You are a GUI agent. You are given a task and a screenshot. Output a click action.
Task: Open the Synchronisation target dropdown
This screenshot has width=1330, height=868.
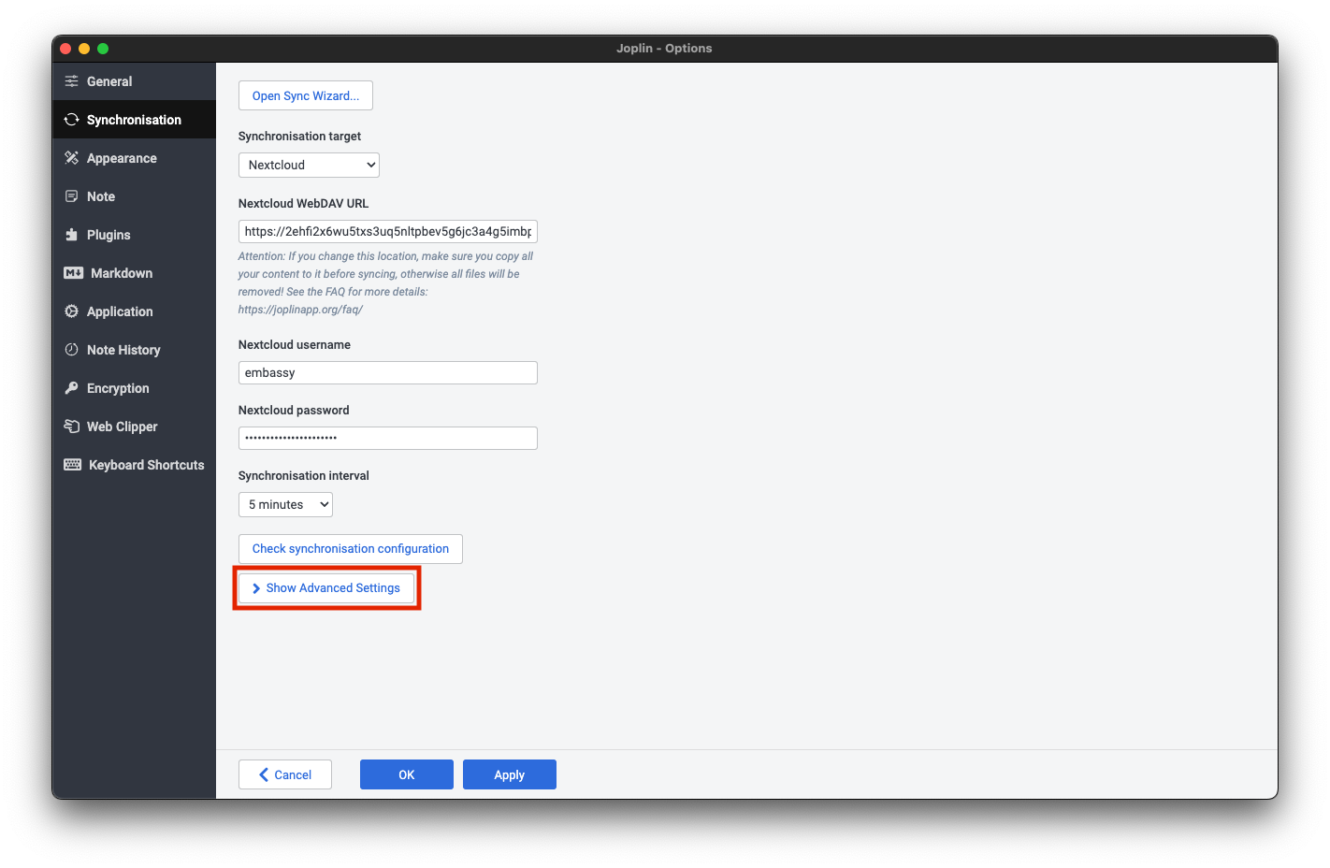[x=309, y=165]
